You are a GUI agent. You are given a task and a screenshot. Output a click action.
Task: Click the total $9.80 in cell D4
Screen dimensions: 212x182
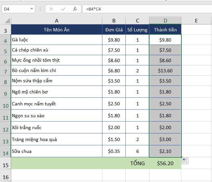(x=165, y=40)
